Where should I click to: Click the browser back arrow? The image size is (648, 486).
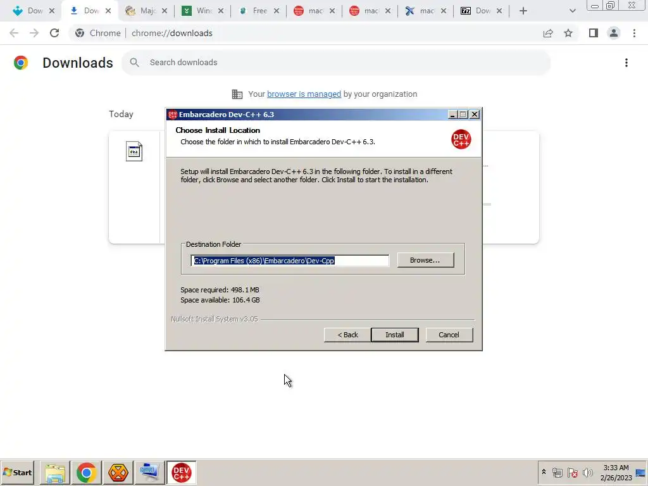[14, 33]
